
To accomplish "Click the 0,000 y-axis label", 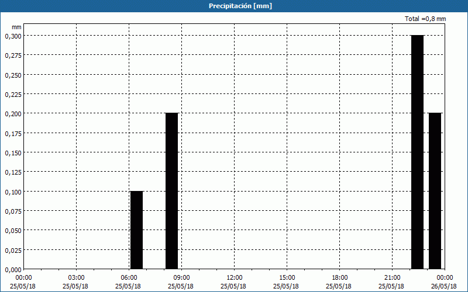I will pyautogui.click(x=13, y=270).
